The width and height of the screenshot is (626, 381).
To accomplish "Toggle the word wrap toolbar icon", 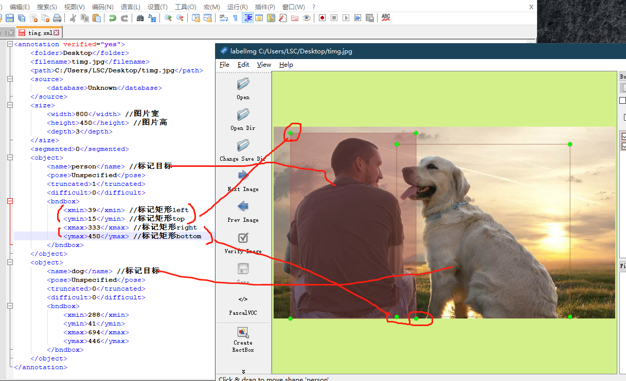I will click(224, 18).
